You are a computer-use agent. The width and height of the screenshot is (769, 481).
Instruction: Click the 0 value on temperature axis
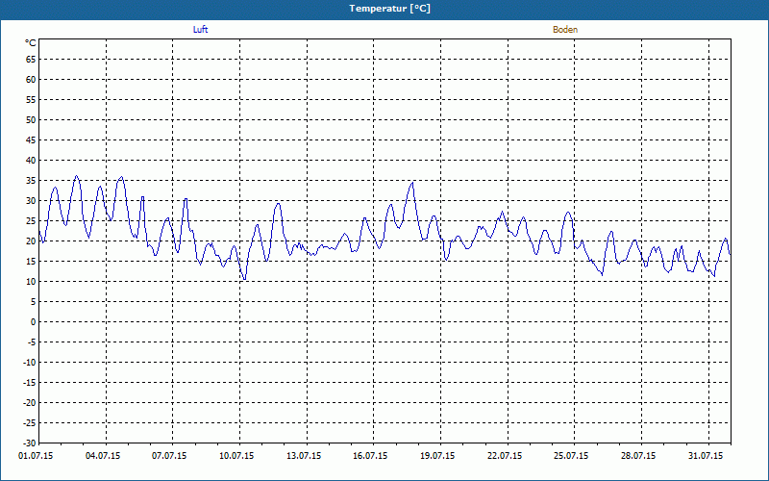34,322
